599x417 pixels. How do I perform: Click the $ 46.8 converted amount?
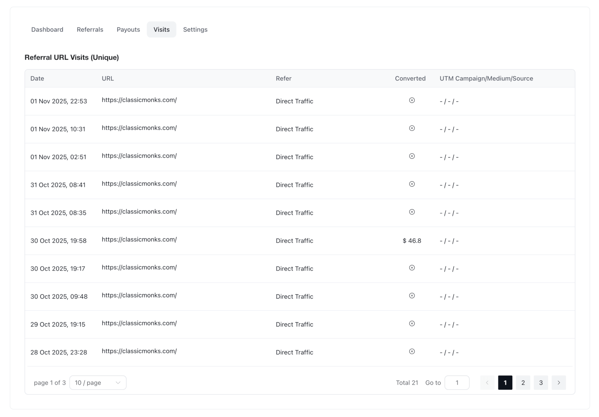(412, 241)
